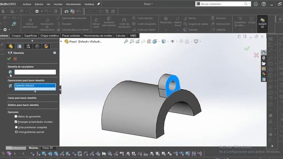
Task: Open the DimXpertManager crosshair tab
Action: (x=37, y=46)
